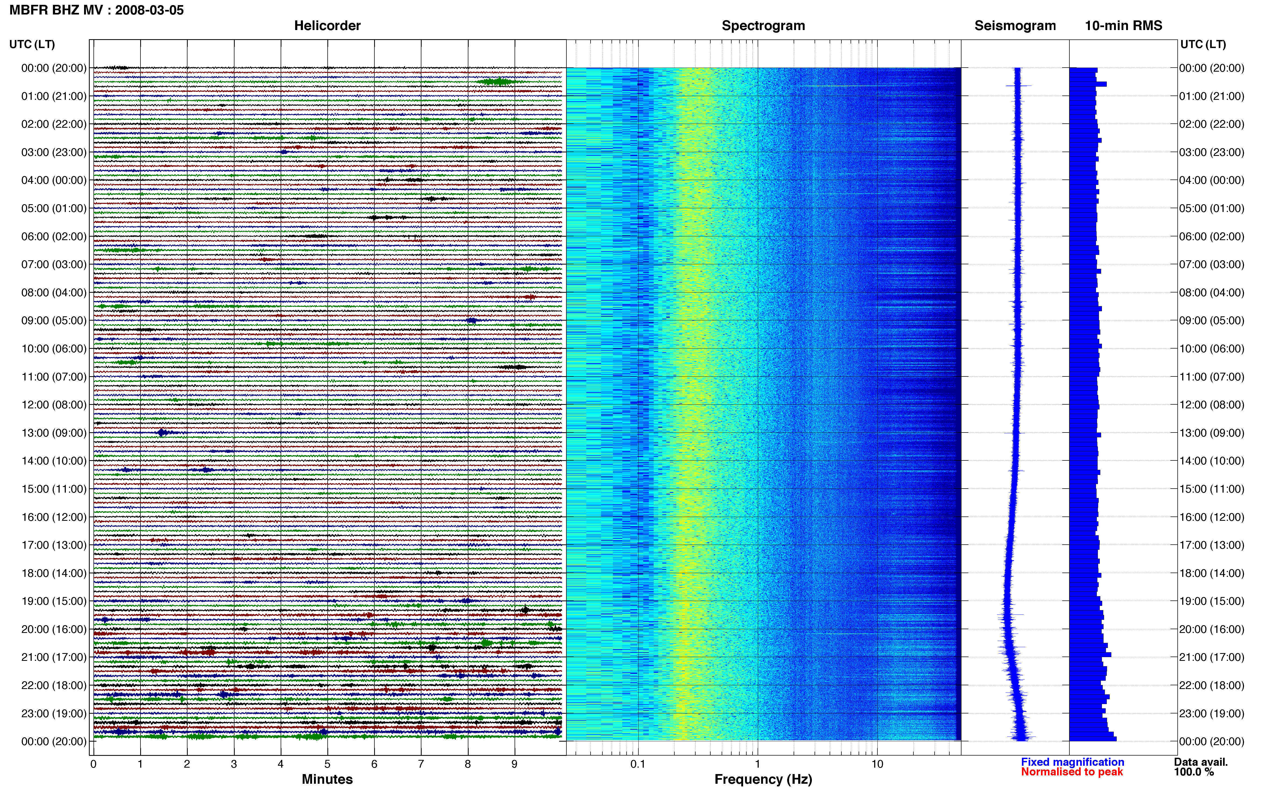Click the right 'UTC (LT)' axis header
1273x795 pixels.
click(x=1203, y=44)
